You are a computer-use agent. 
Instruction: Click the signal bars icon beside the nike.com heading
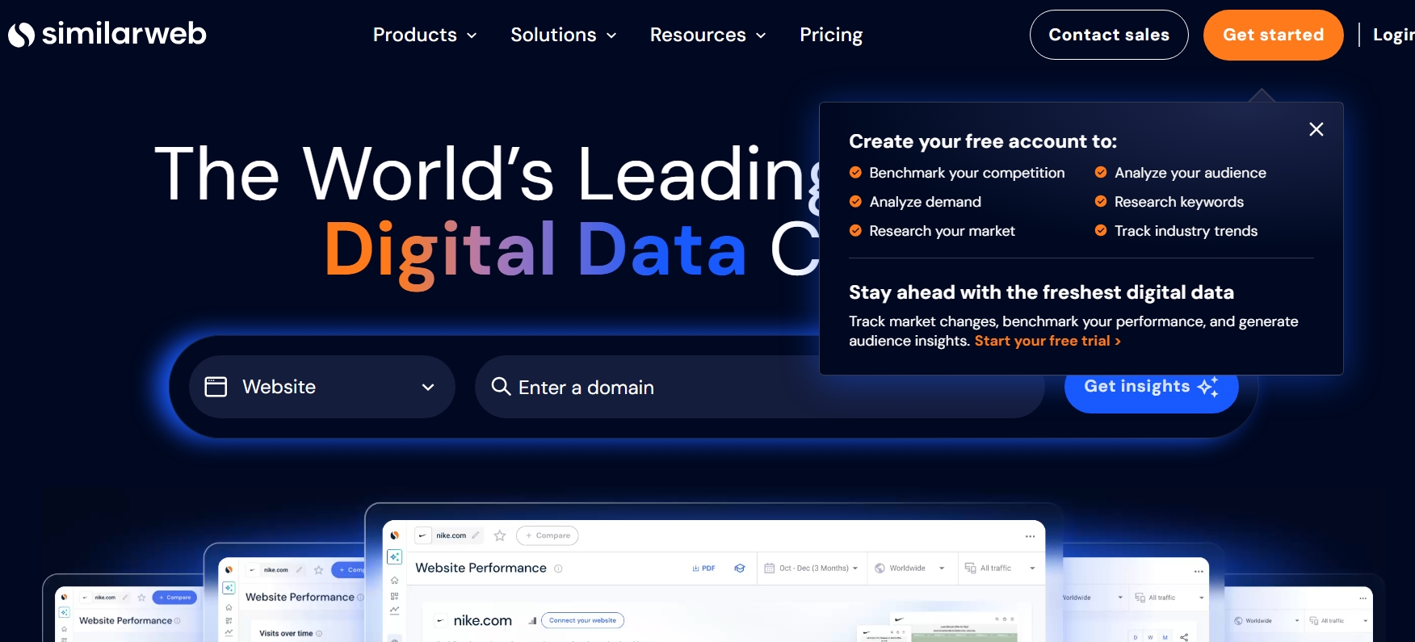(x=532, y=621)
